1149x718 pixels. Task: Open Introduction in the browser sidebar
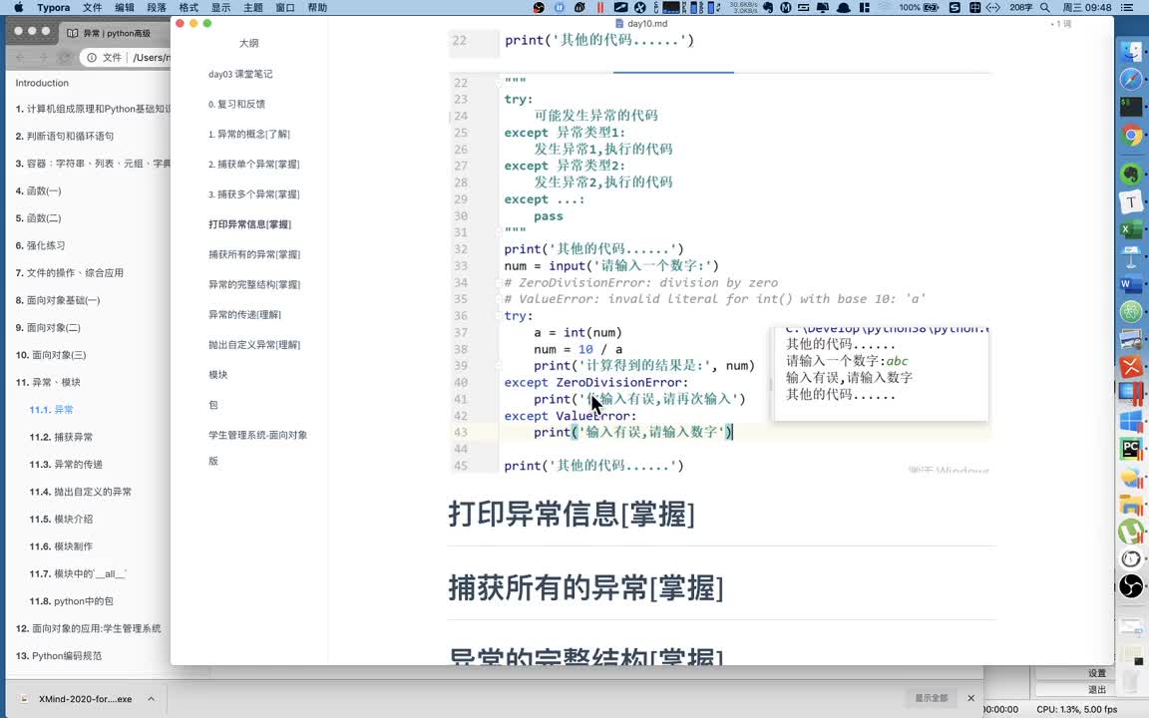point(42,83)
